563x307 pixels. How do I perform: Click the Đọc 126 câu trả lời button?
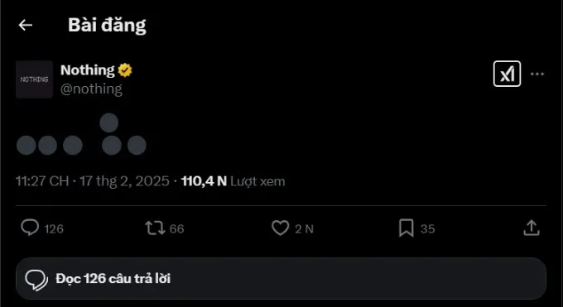pyautogui.click(x=281, y=279)
